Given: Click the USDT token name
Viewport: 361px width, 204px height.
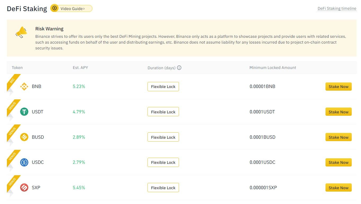Looking at the screenshot, I should (38, 112).
